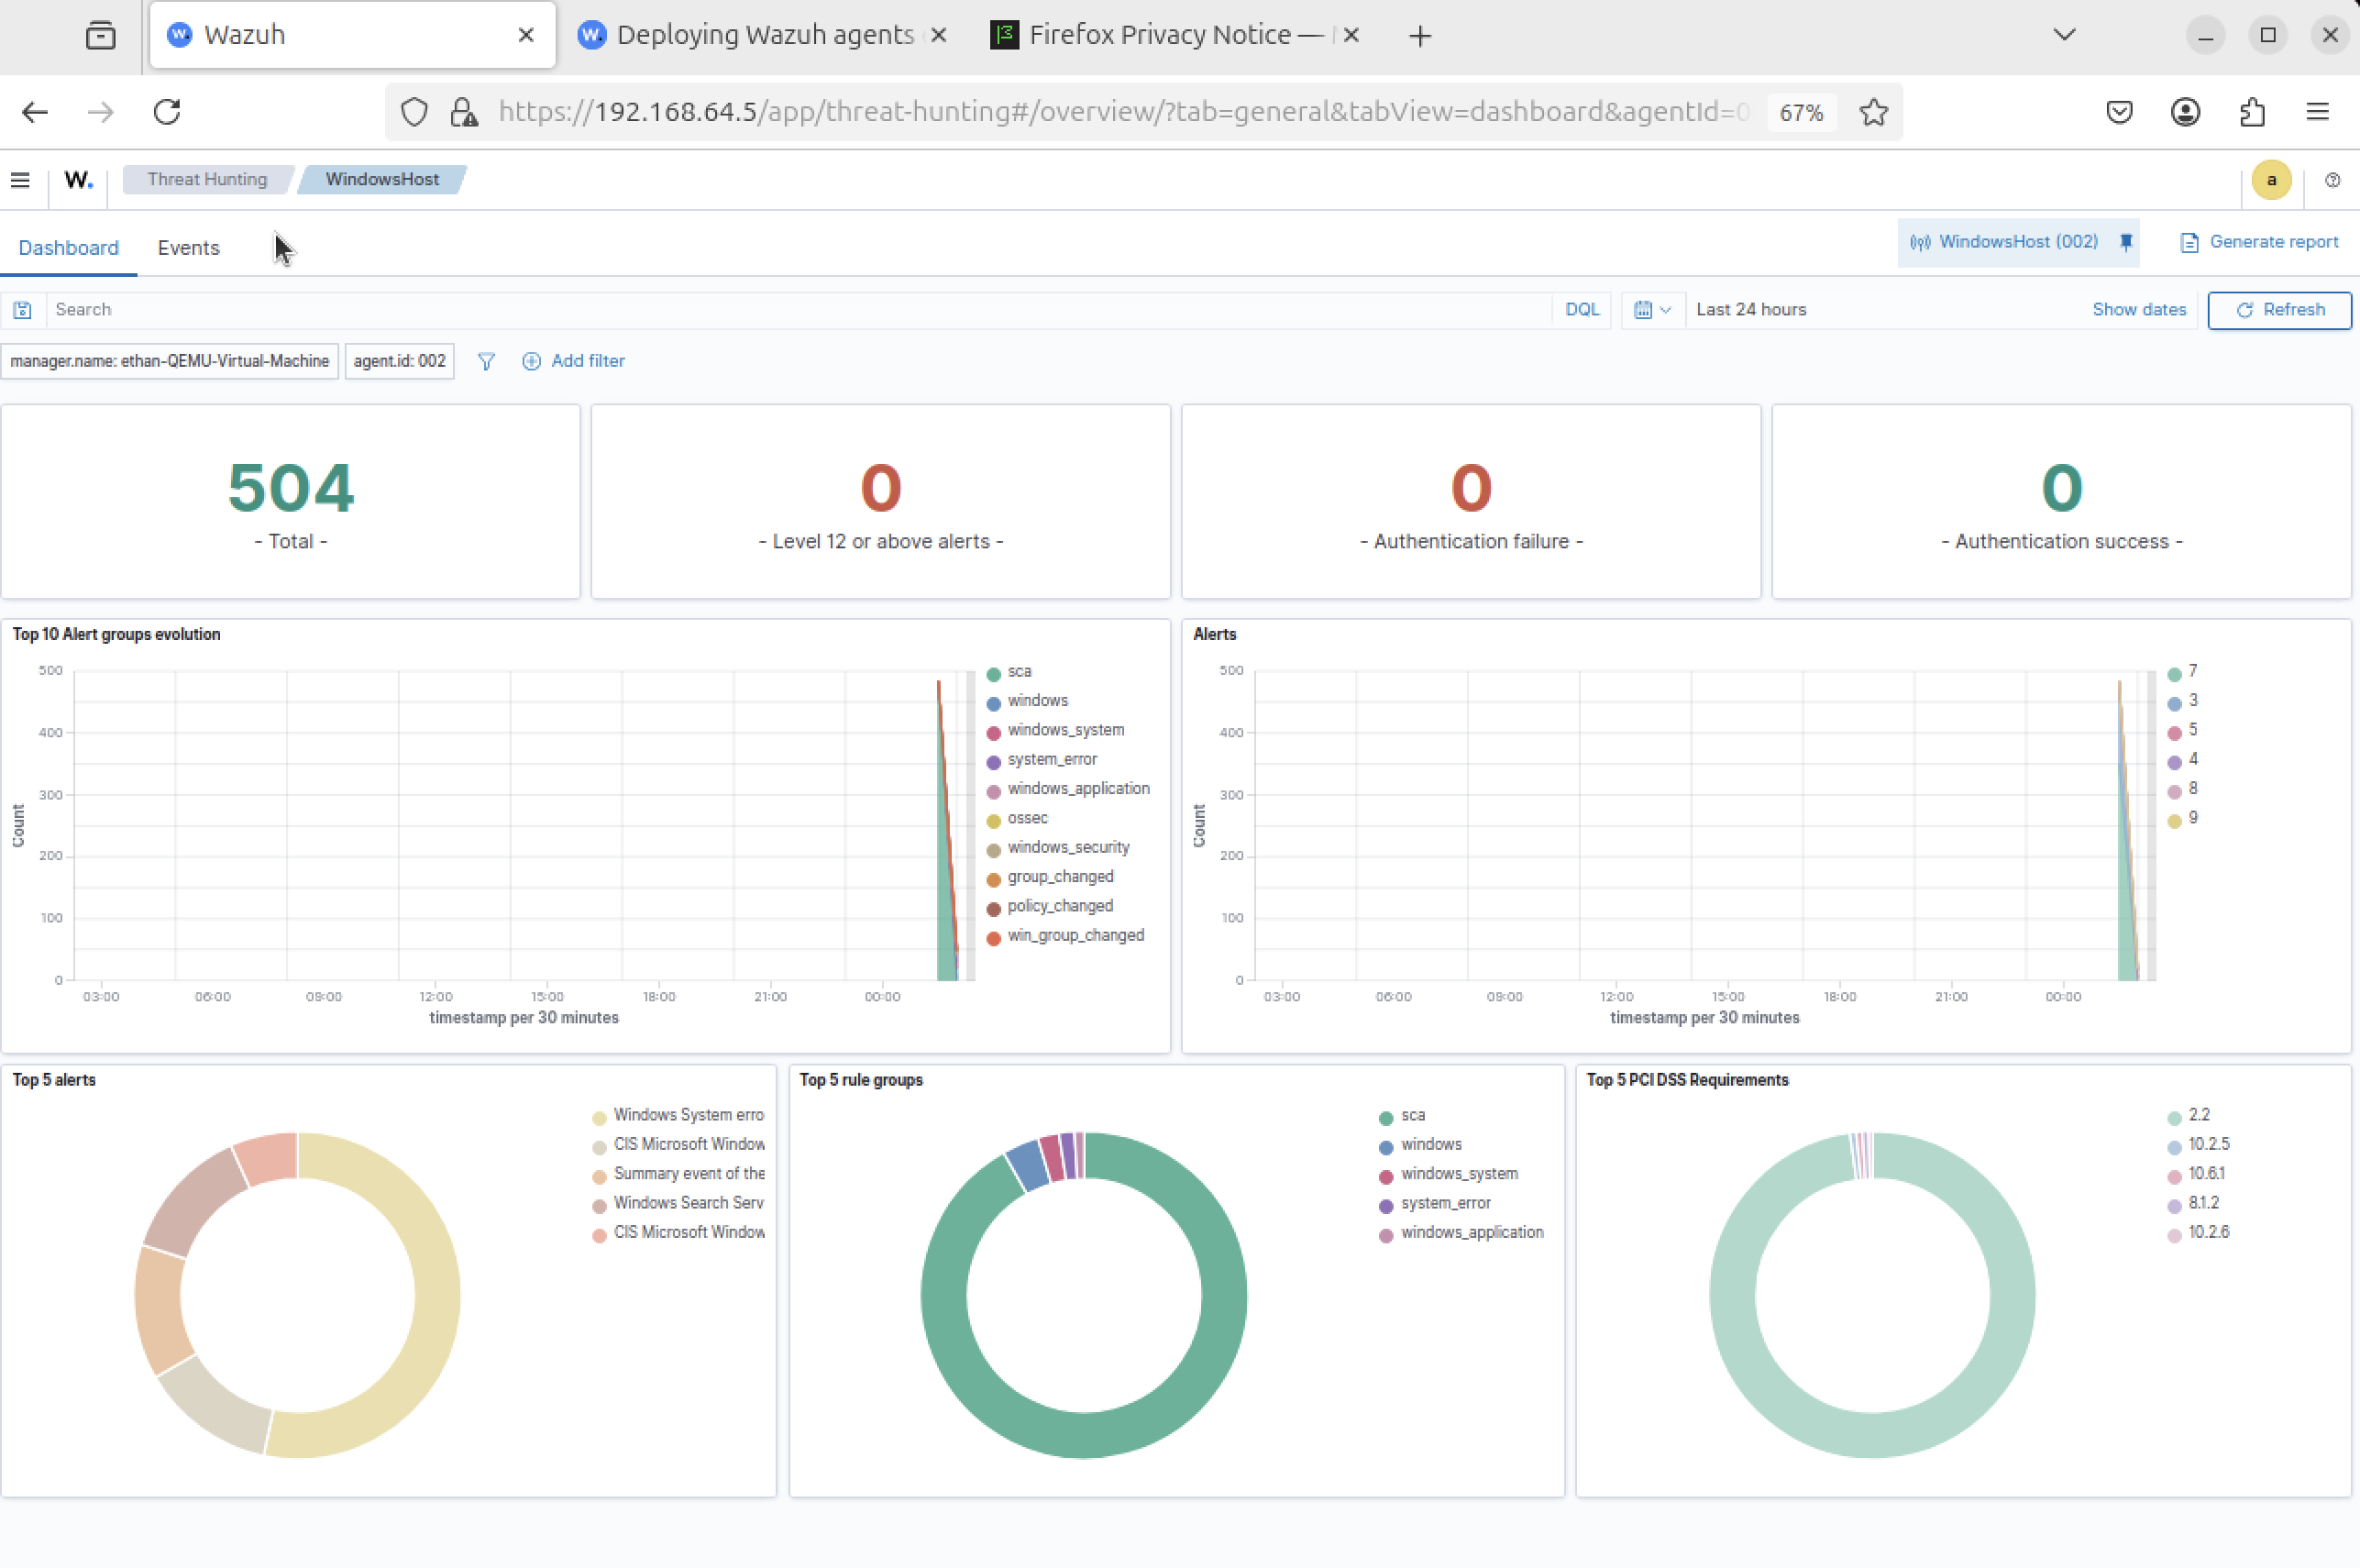This screenshot has width=2360, height=1568.
Task: Open Last 24 hours time range picker
Action: [x=1751, y=310]
